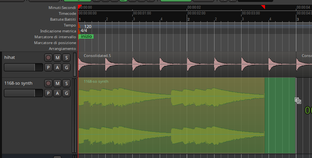312x158 pixels.
Task: Open the synth track playlist (P) menu
Action: point(48,93)
